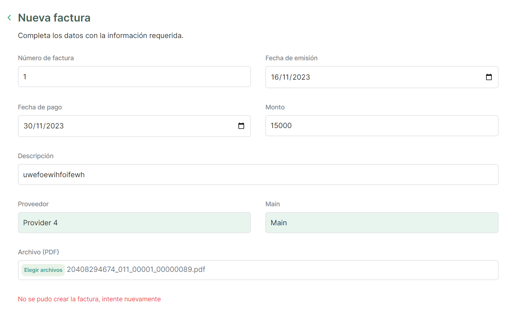Screen dimensions: 523x316
Task: Select the Descripción text field
Action: coord(258,175)
